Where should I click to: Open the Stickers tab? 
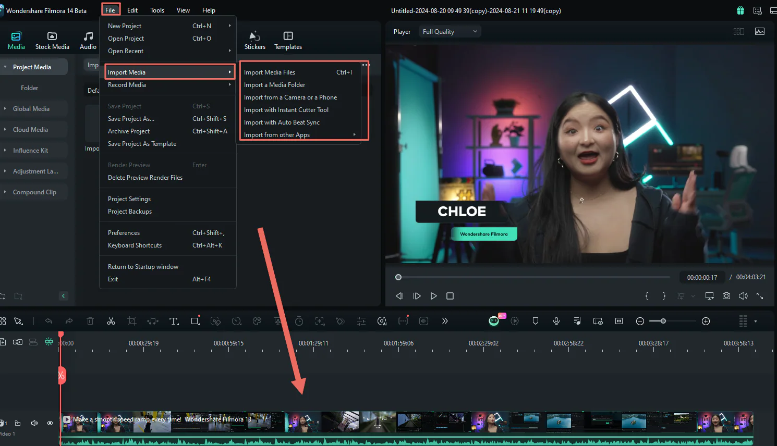tap(254, 40)
